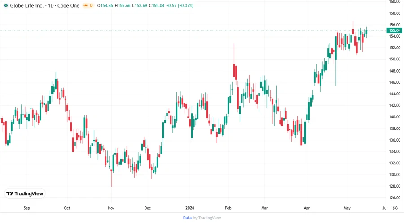The width and height of the screenshot is (404, 223).
Task: Click the orange market status sun icon
Action: pyautogui.click(x=86, y=5)
